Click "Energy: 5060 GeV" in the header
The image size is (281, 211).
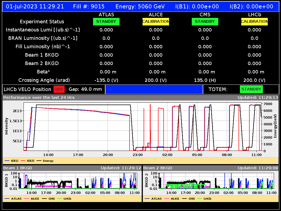(140, 7)
